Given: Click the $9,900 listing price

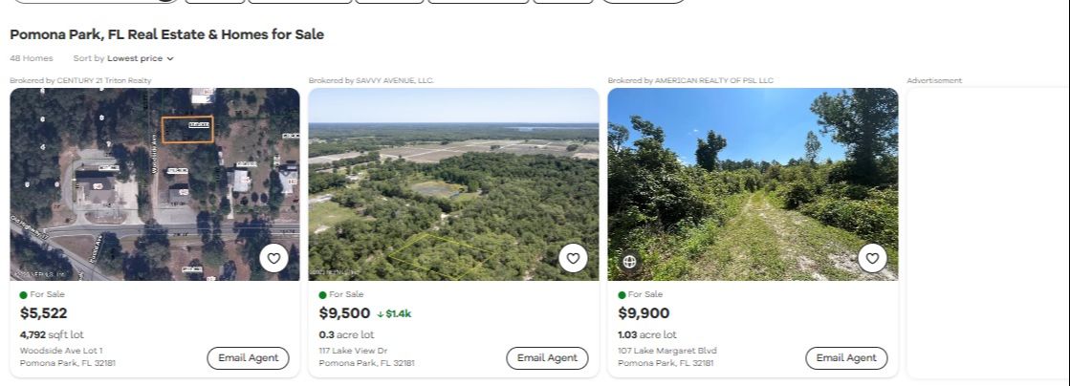Looking at the screenshot, I should 644,313.
